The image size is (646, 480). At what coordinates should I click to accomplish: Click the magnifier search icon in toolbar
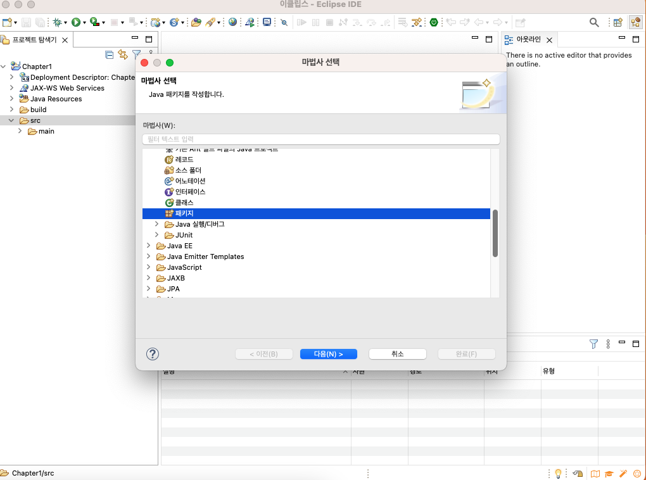pos(593,22)
